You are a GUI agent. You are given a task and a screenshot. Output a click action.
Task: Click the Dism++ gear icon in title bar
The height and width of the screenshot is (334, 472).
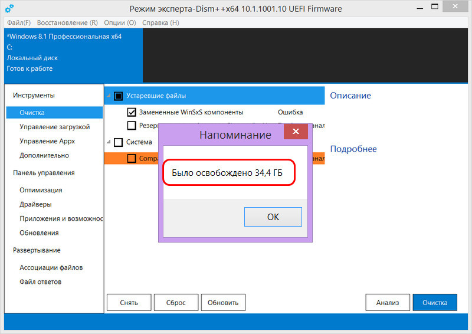click(x=9, y=8)
